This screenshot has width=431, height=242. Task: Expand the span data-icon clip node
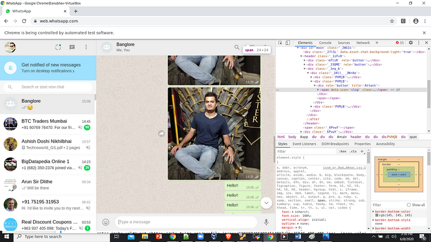point(318,90)
